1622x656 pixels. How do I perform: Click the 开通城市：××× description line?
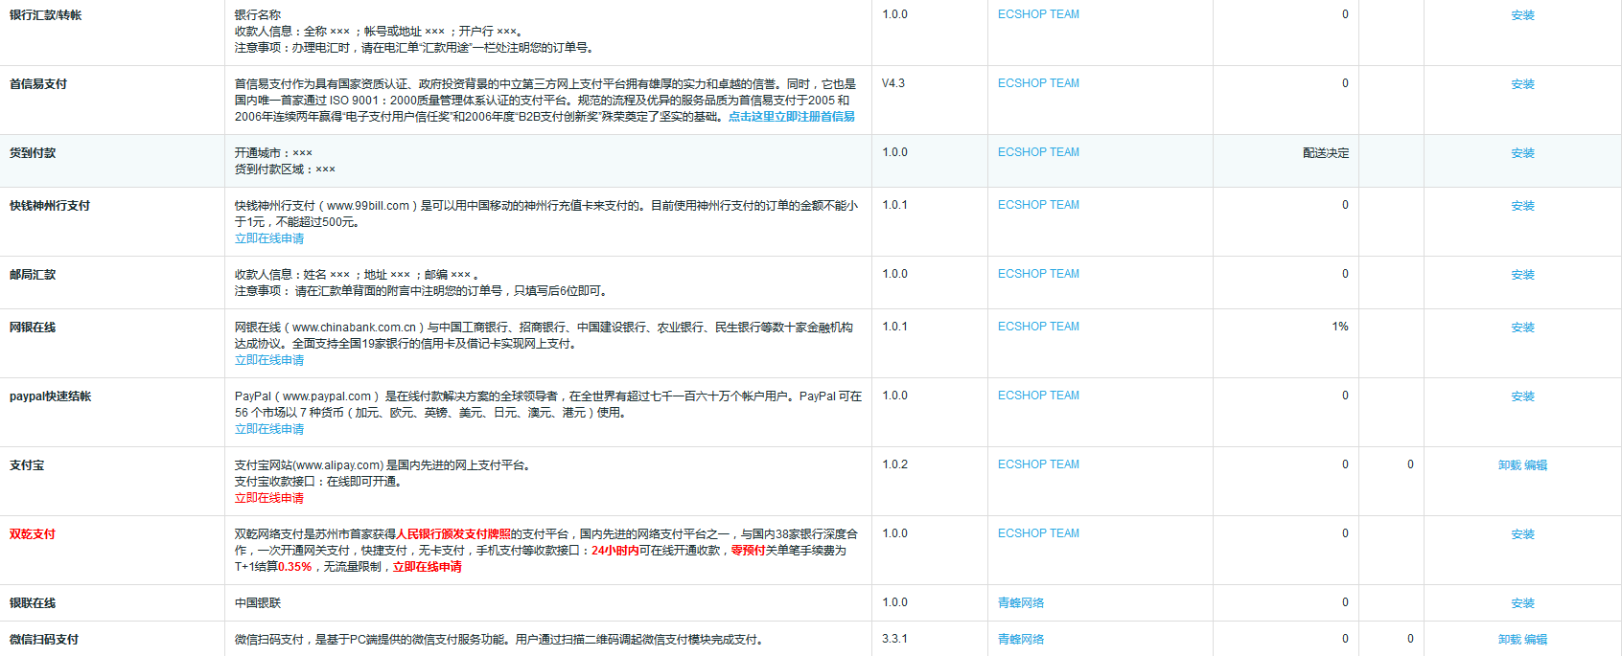tap(273, 153)
